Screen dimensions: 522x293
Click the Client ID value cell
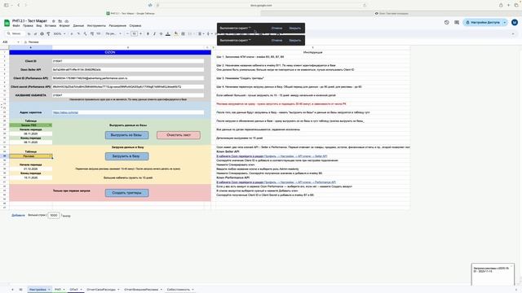[128, 61]
